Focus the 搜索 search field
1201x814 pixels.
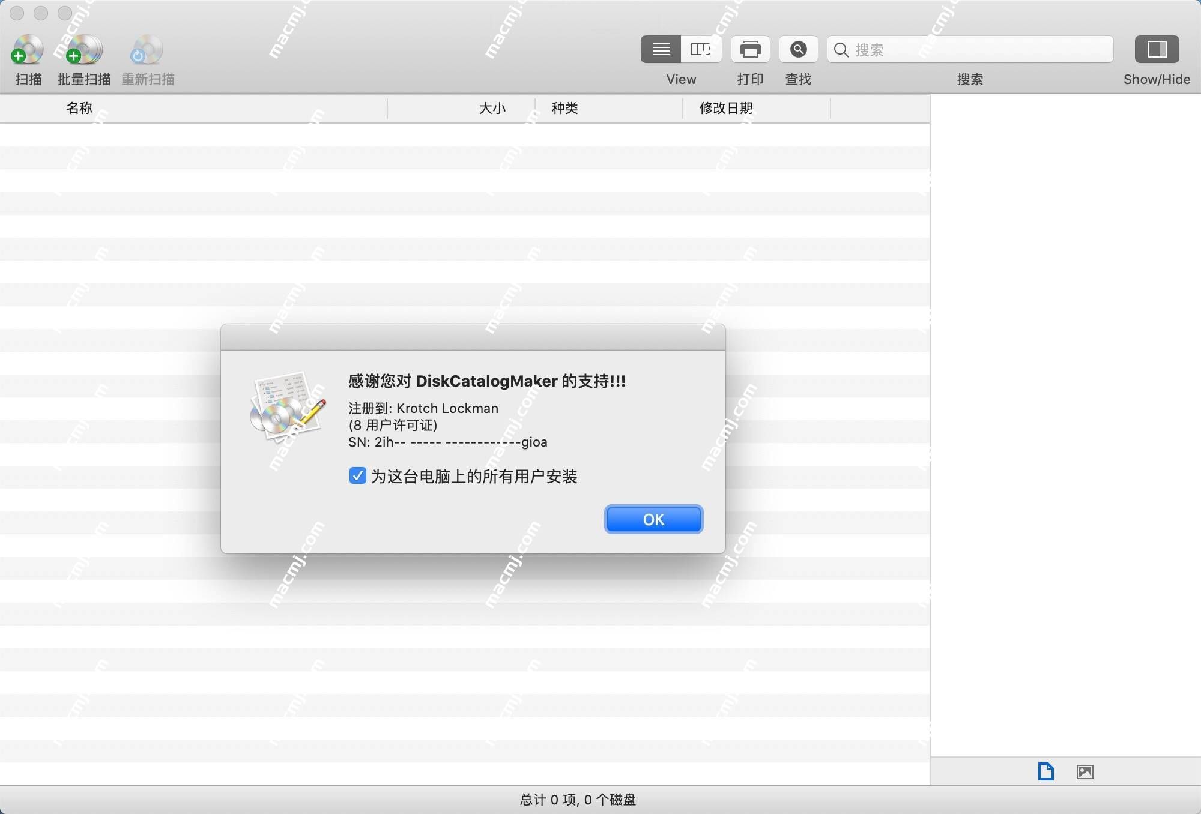[970, 50]
